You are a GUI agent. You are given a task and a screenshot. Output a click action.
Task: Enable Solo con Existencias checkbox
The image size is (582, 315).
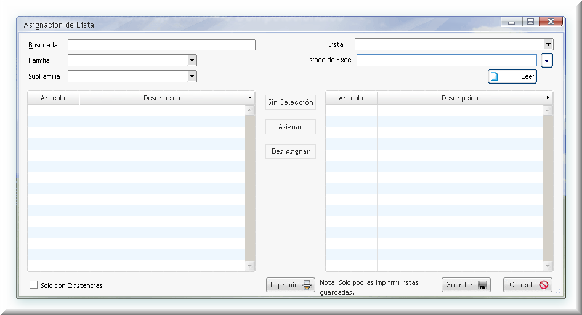click(34, 285)
